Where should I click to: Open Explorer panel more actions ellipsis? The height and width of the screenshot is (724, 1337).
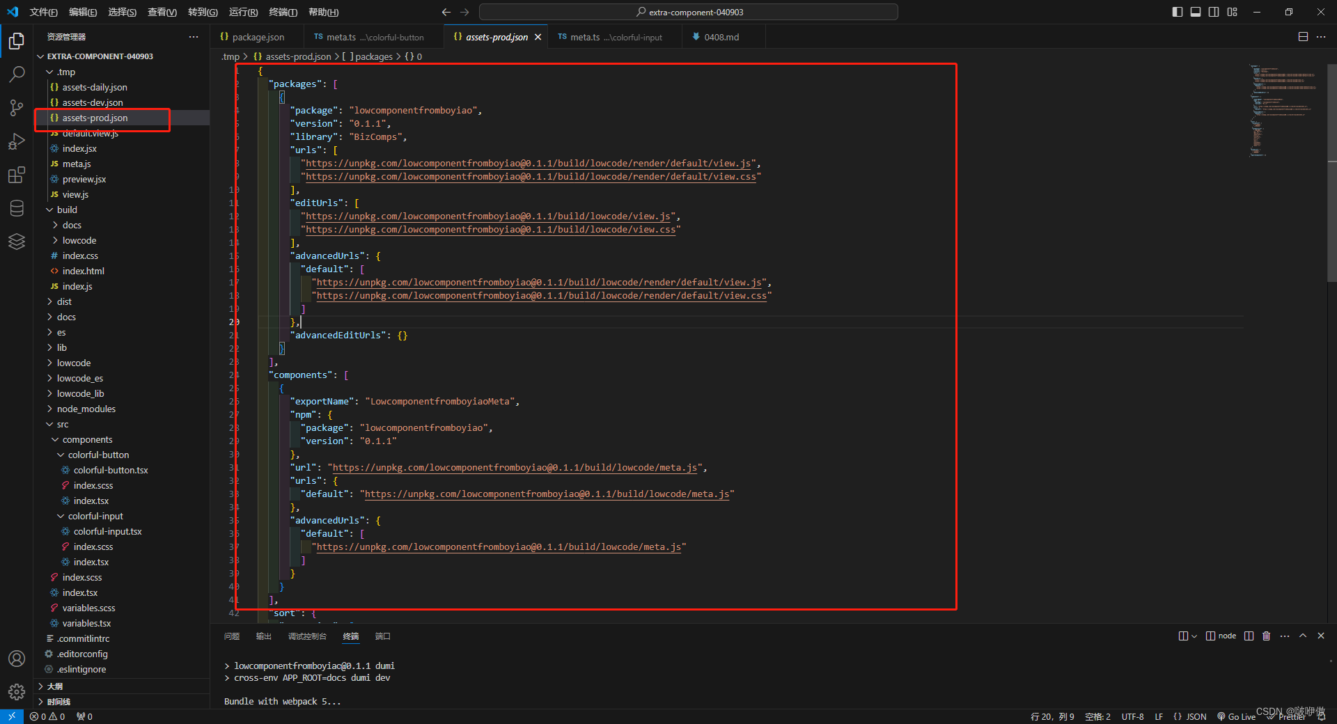(194, 37)
